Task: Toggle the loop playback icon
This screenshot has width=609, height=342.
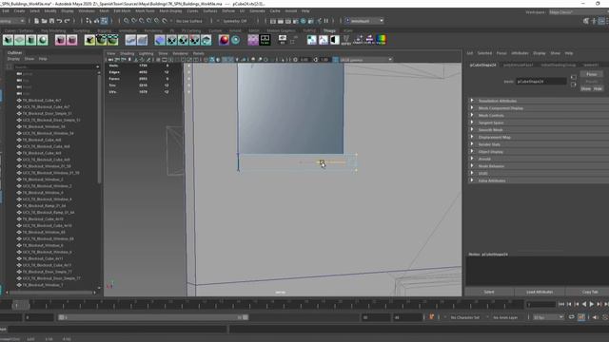Action: [x=571, y=317]
